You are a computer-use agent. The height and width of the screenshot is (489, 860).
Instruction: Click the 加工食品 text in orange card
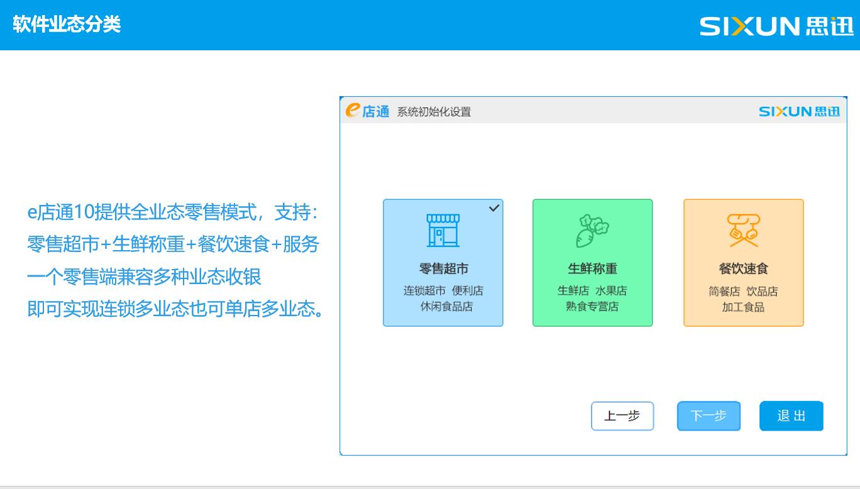click(743, 308)
